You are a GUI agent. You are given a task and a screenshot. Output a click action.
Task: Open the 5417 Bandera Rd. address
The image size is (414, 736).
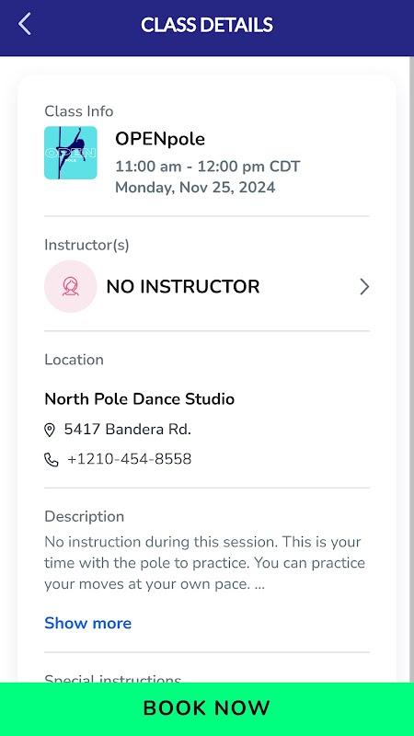[127, 430]
